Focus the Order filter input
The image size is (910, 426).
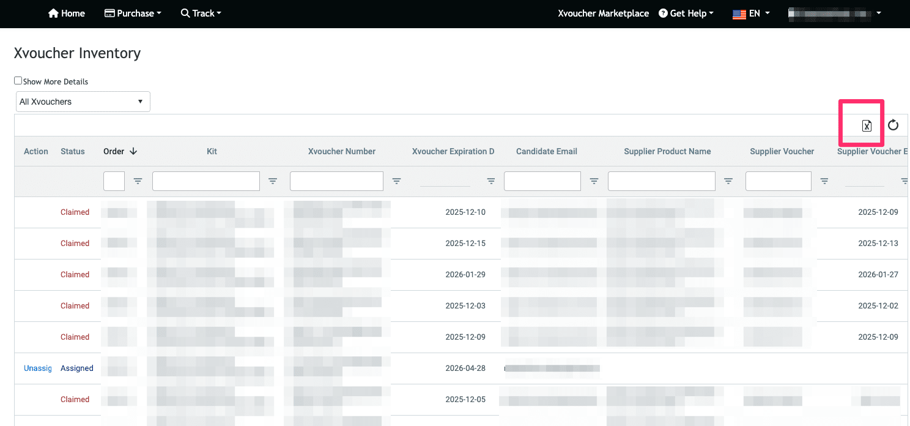click(114, 181)
